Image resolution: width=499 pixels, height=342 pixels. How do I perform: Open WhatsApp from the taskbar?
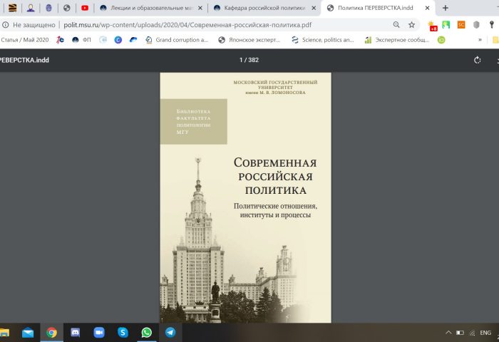(146, 332)
